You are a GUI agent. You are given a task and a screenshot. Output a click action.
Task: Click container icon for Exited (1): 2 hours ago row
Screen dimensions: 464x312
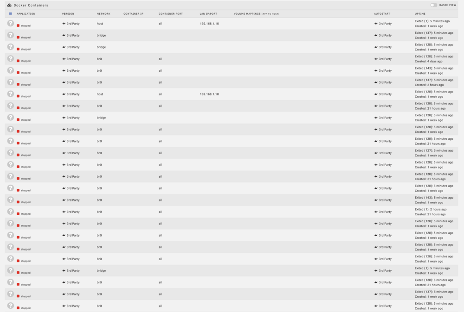tap(11, 212)
